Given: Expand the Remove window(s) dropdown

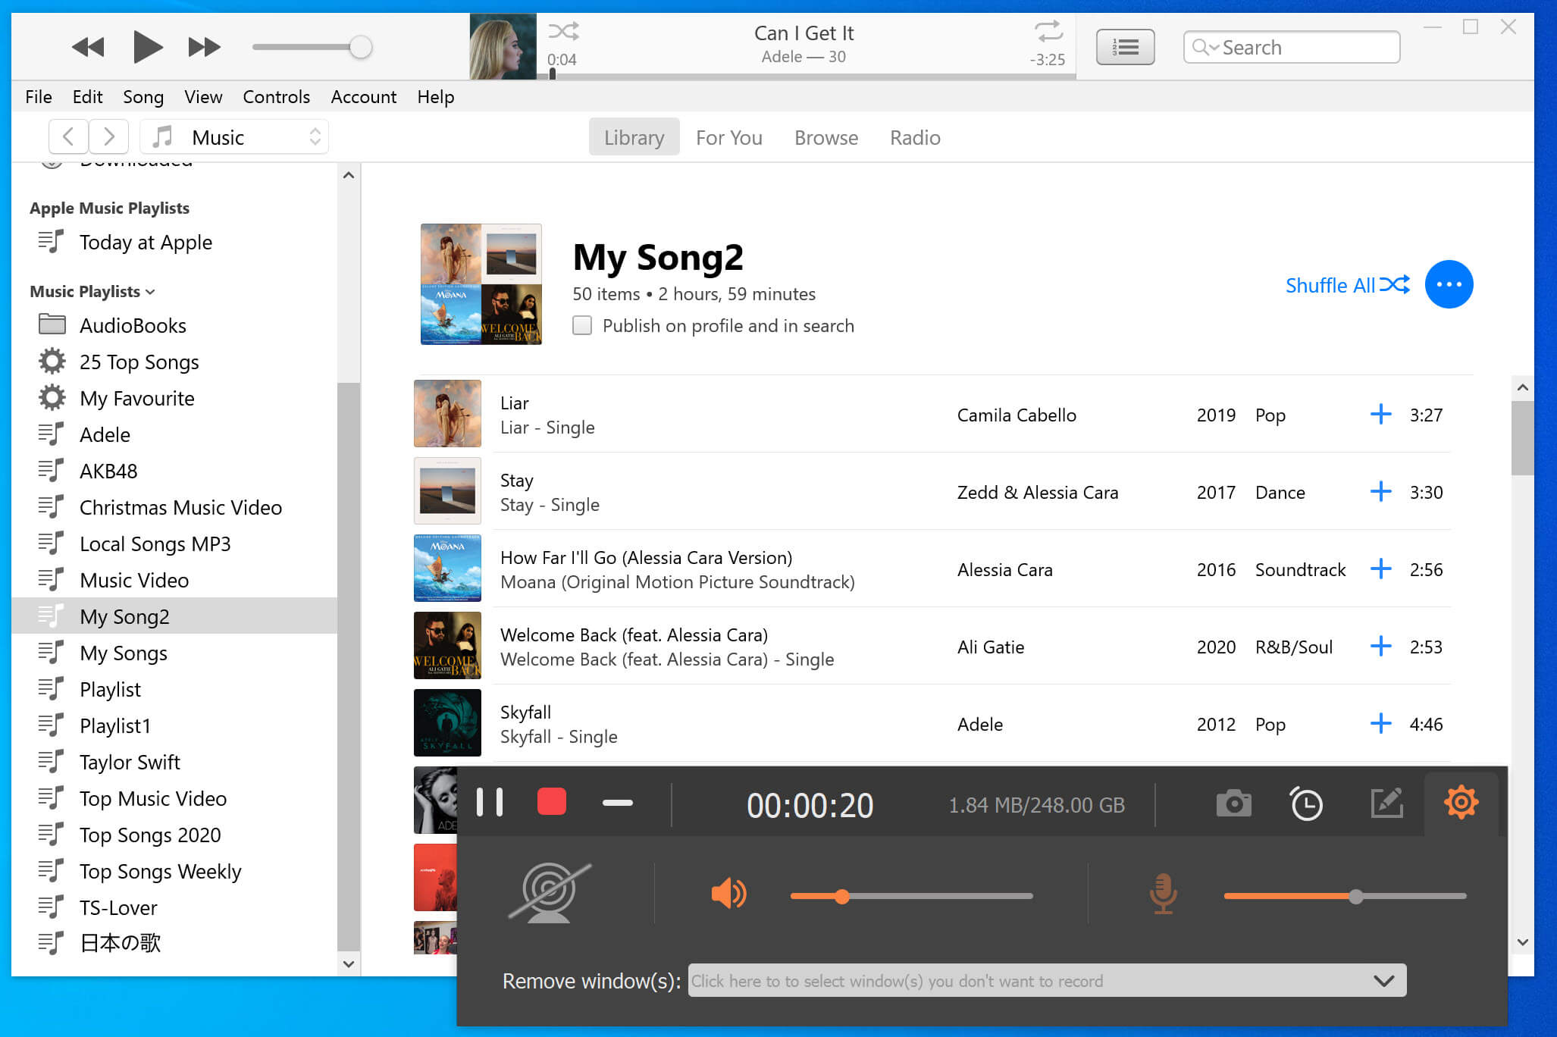Looking at the screenshot, I should pos(1383,980).
